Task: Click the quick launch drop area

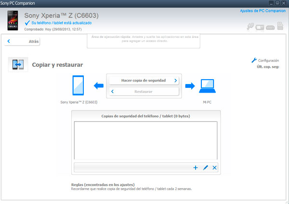Action: [x=144, y=41]
